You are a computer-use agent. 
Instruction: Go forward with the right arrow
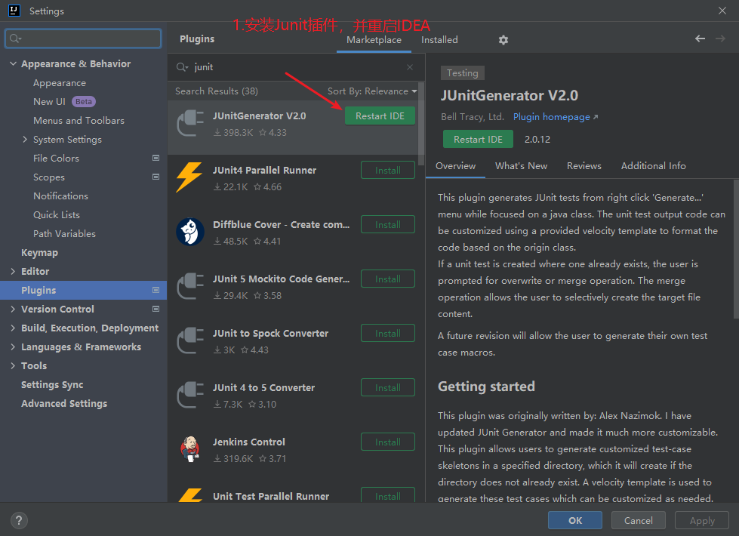[720, 39]
